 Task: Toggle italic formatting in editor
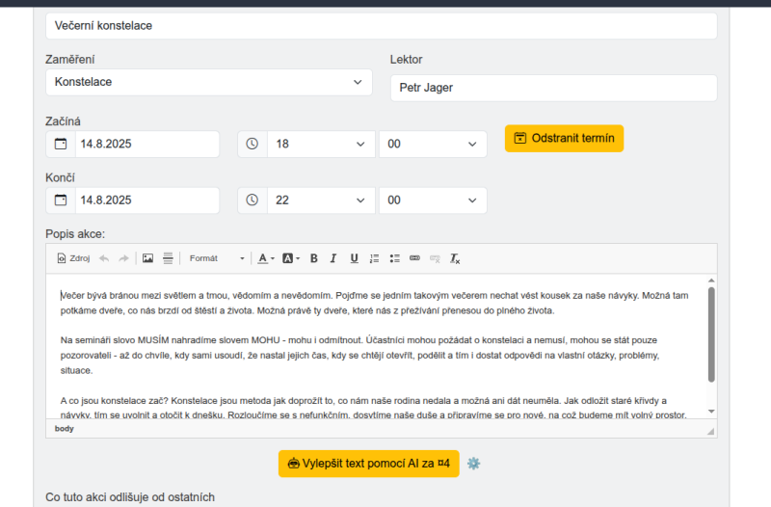(x=333, y=258)
